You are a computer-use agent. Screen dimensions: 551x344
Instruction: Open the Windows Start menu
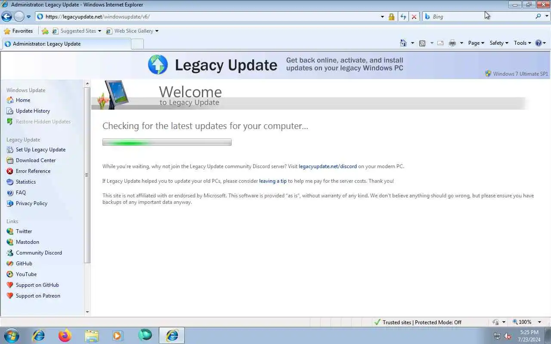pos(11,335)
